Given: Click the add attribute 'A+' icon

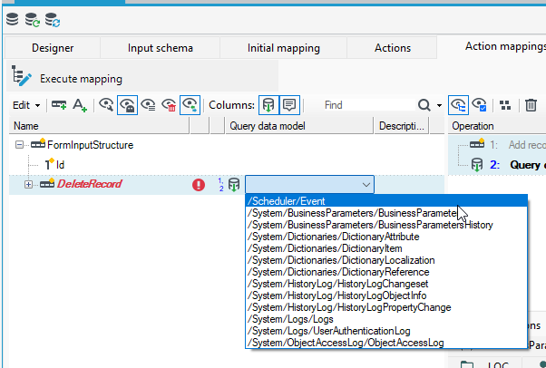Looking at the screenshot, I should click(80, 105).
